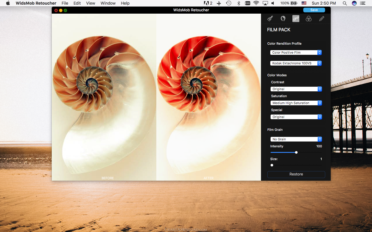The height and width of the screenshot is (232, 372).
Task: Open Spotlight search
Action: click(345, 3)
